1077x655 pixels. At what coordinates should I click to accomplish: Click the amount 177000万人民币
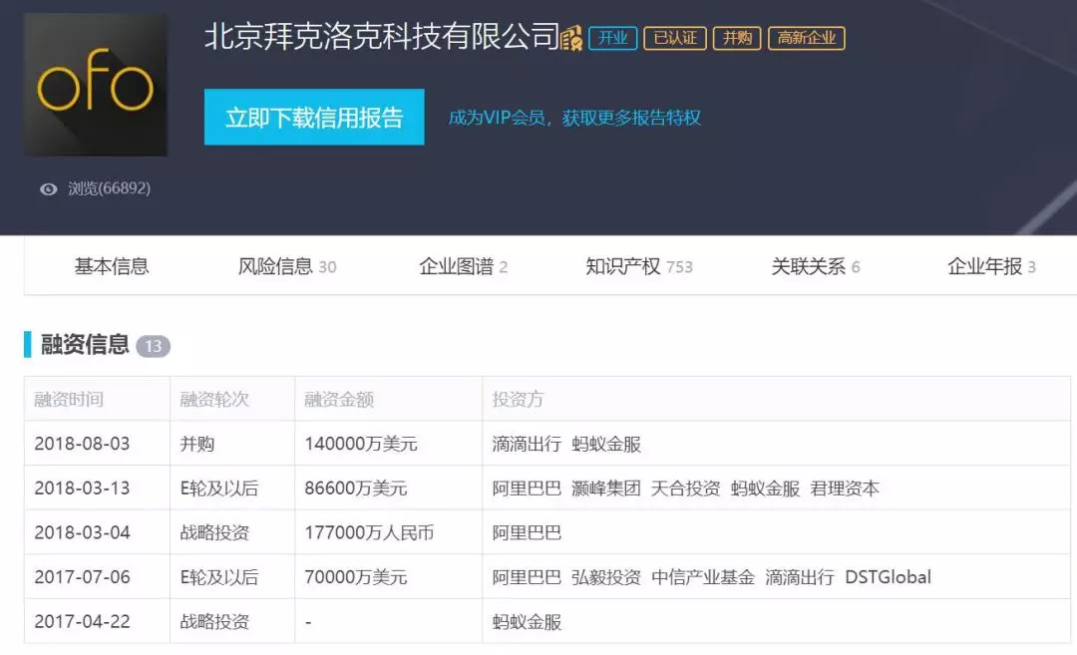tap(369, 532)
